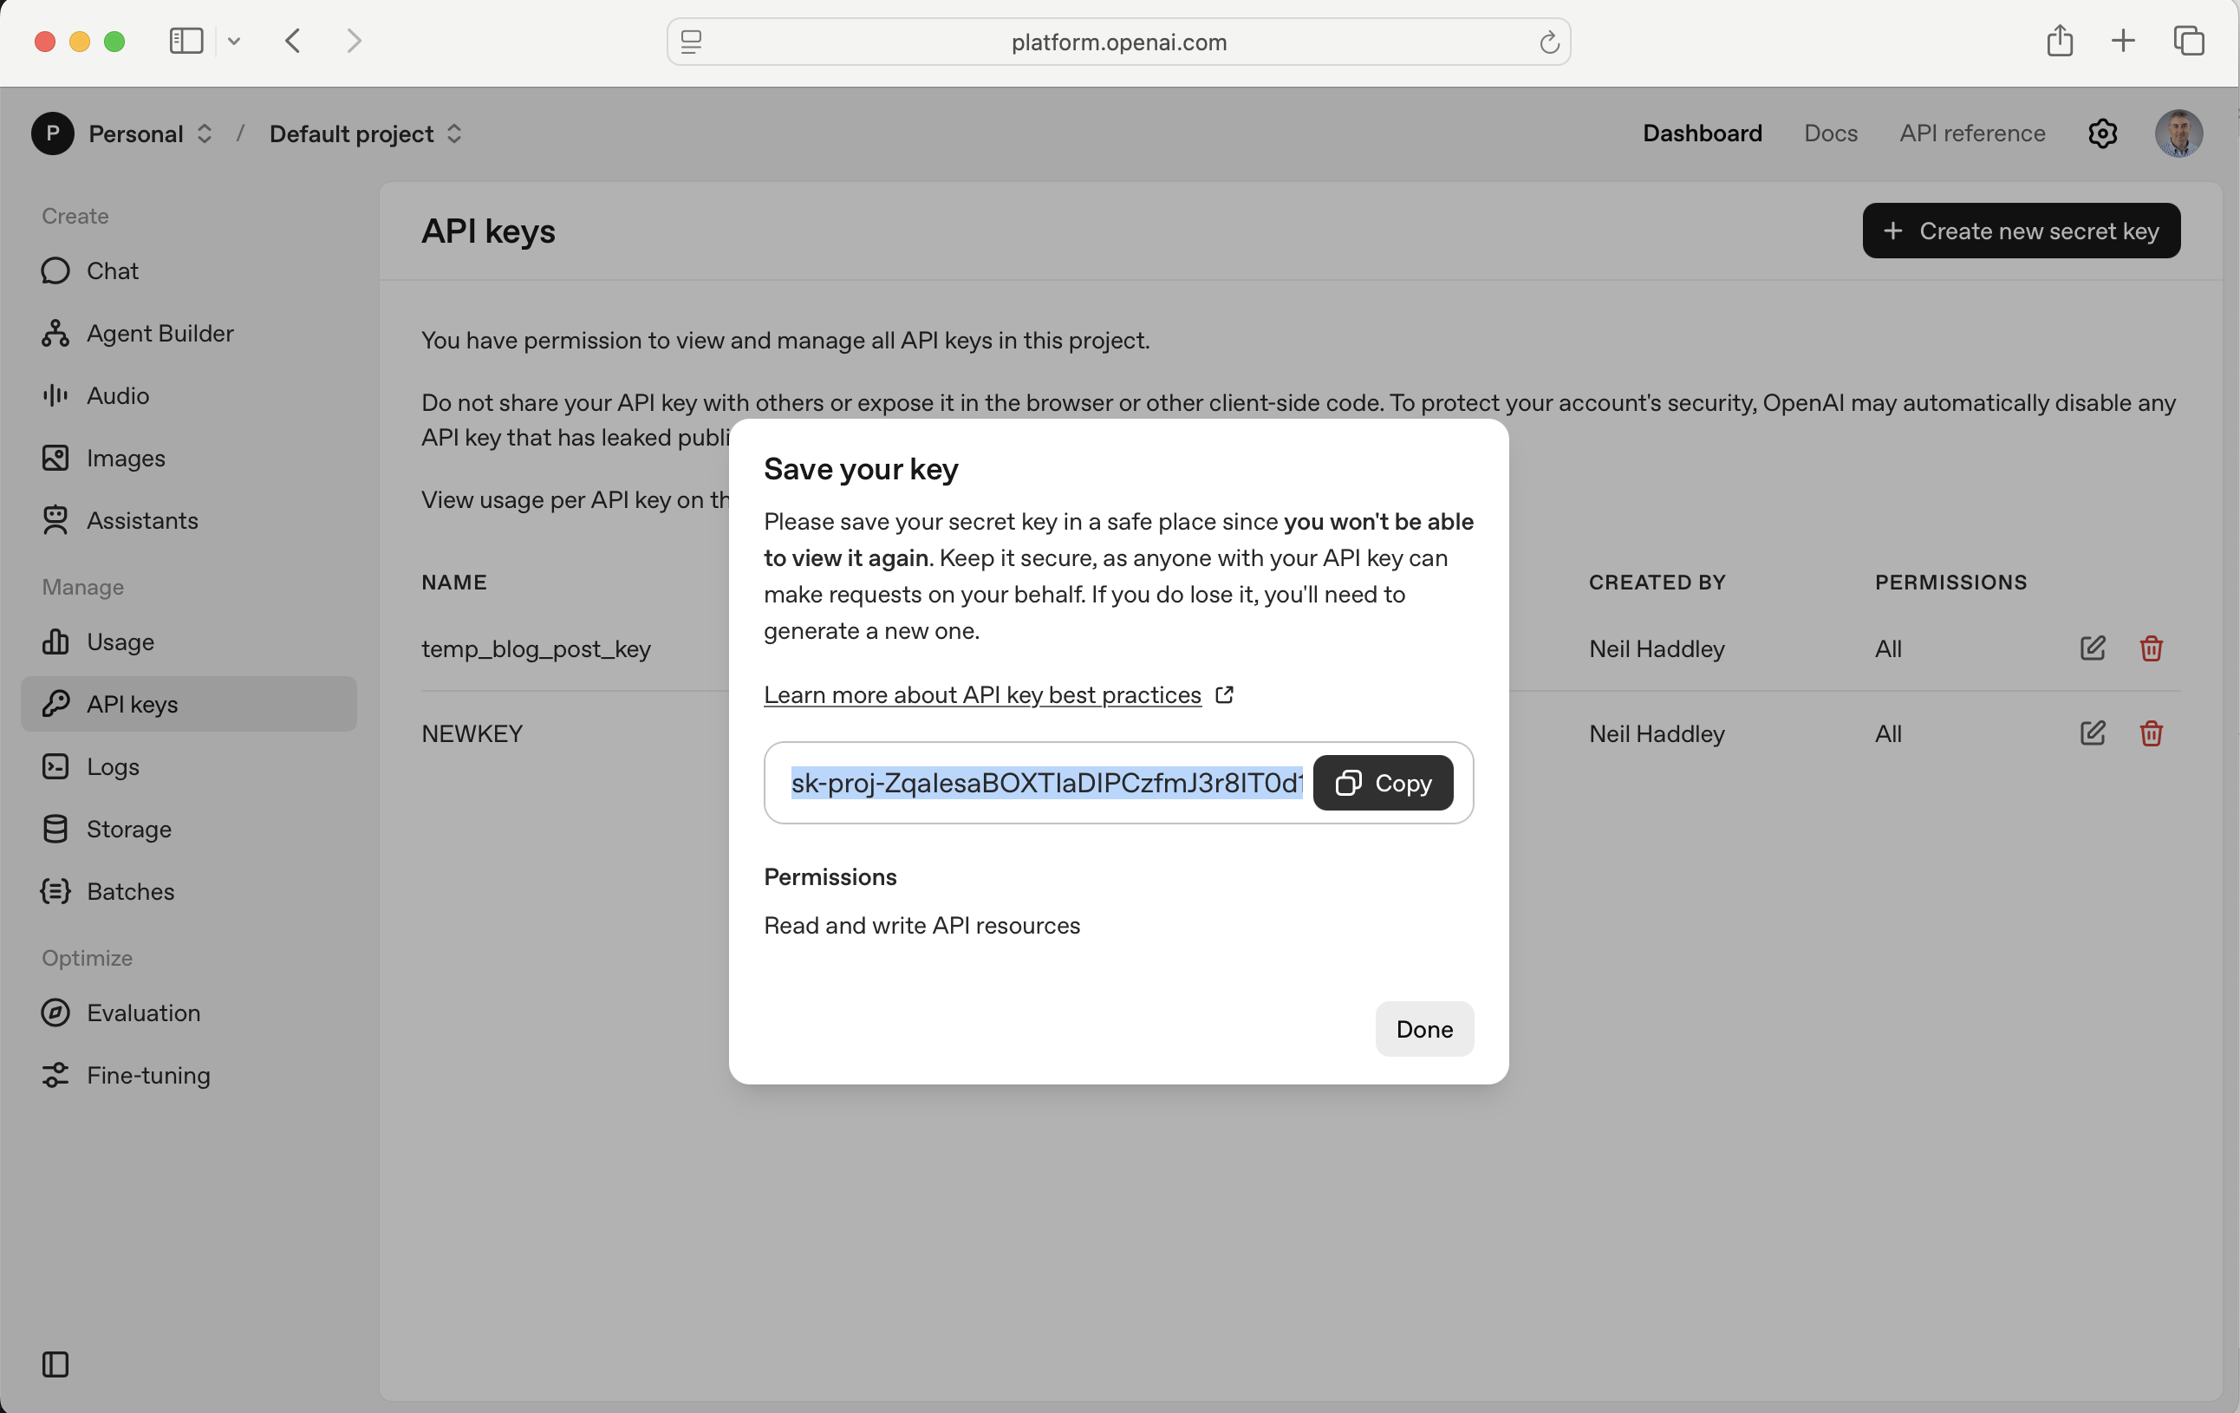Image resolution: width=2240 pixels, height=1413 pixels.
Task: Click Create new secret key
Action: tap(2021, 231)
